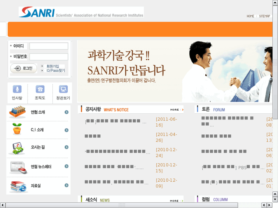
Task: Click the scroll left arrow at far left
Action: tap(2, 205)
